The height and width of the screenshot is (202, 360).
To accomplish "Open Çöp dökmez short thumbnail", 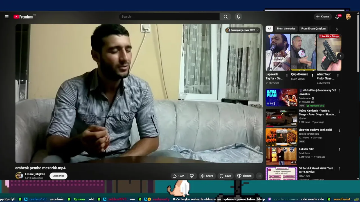I will click(x=303, y=52).
